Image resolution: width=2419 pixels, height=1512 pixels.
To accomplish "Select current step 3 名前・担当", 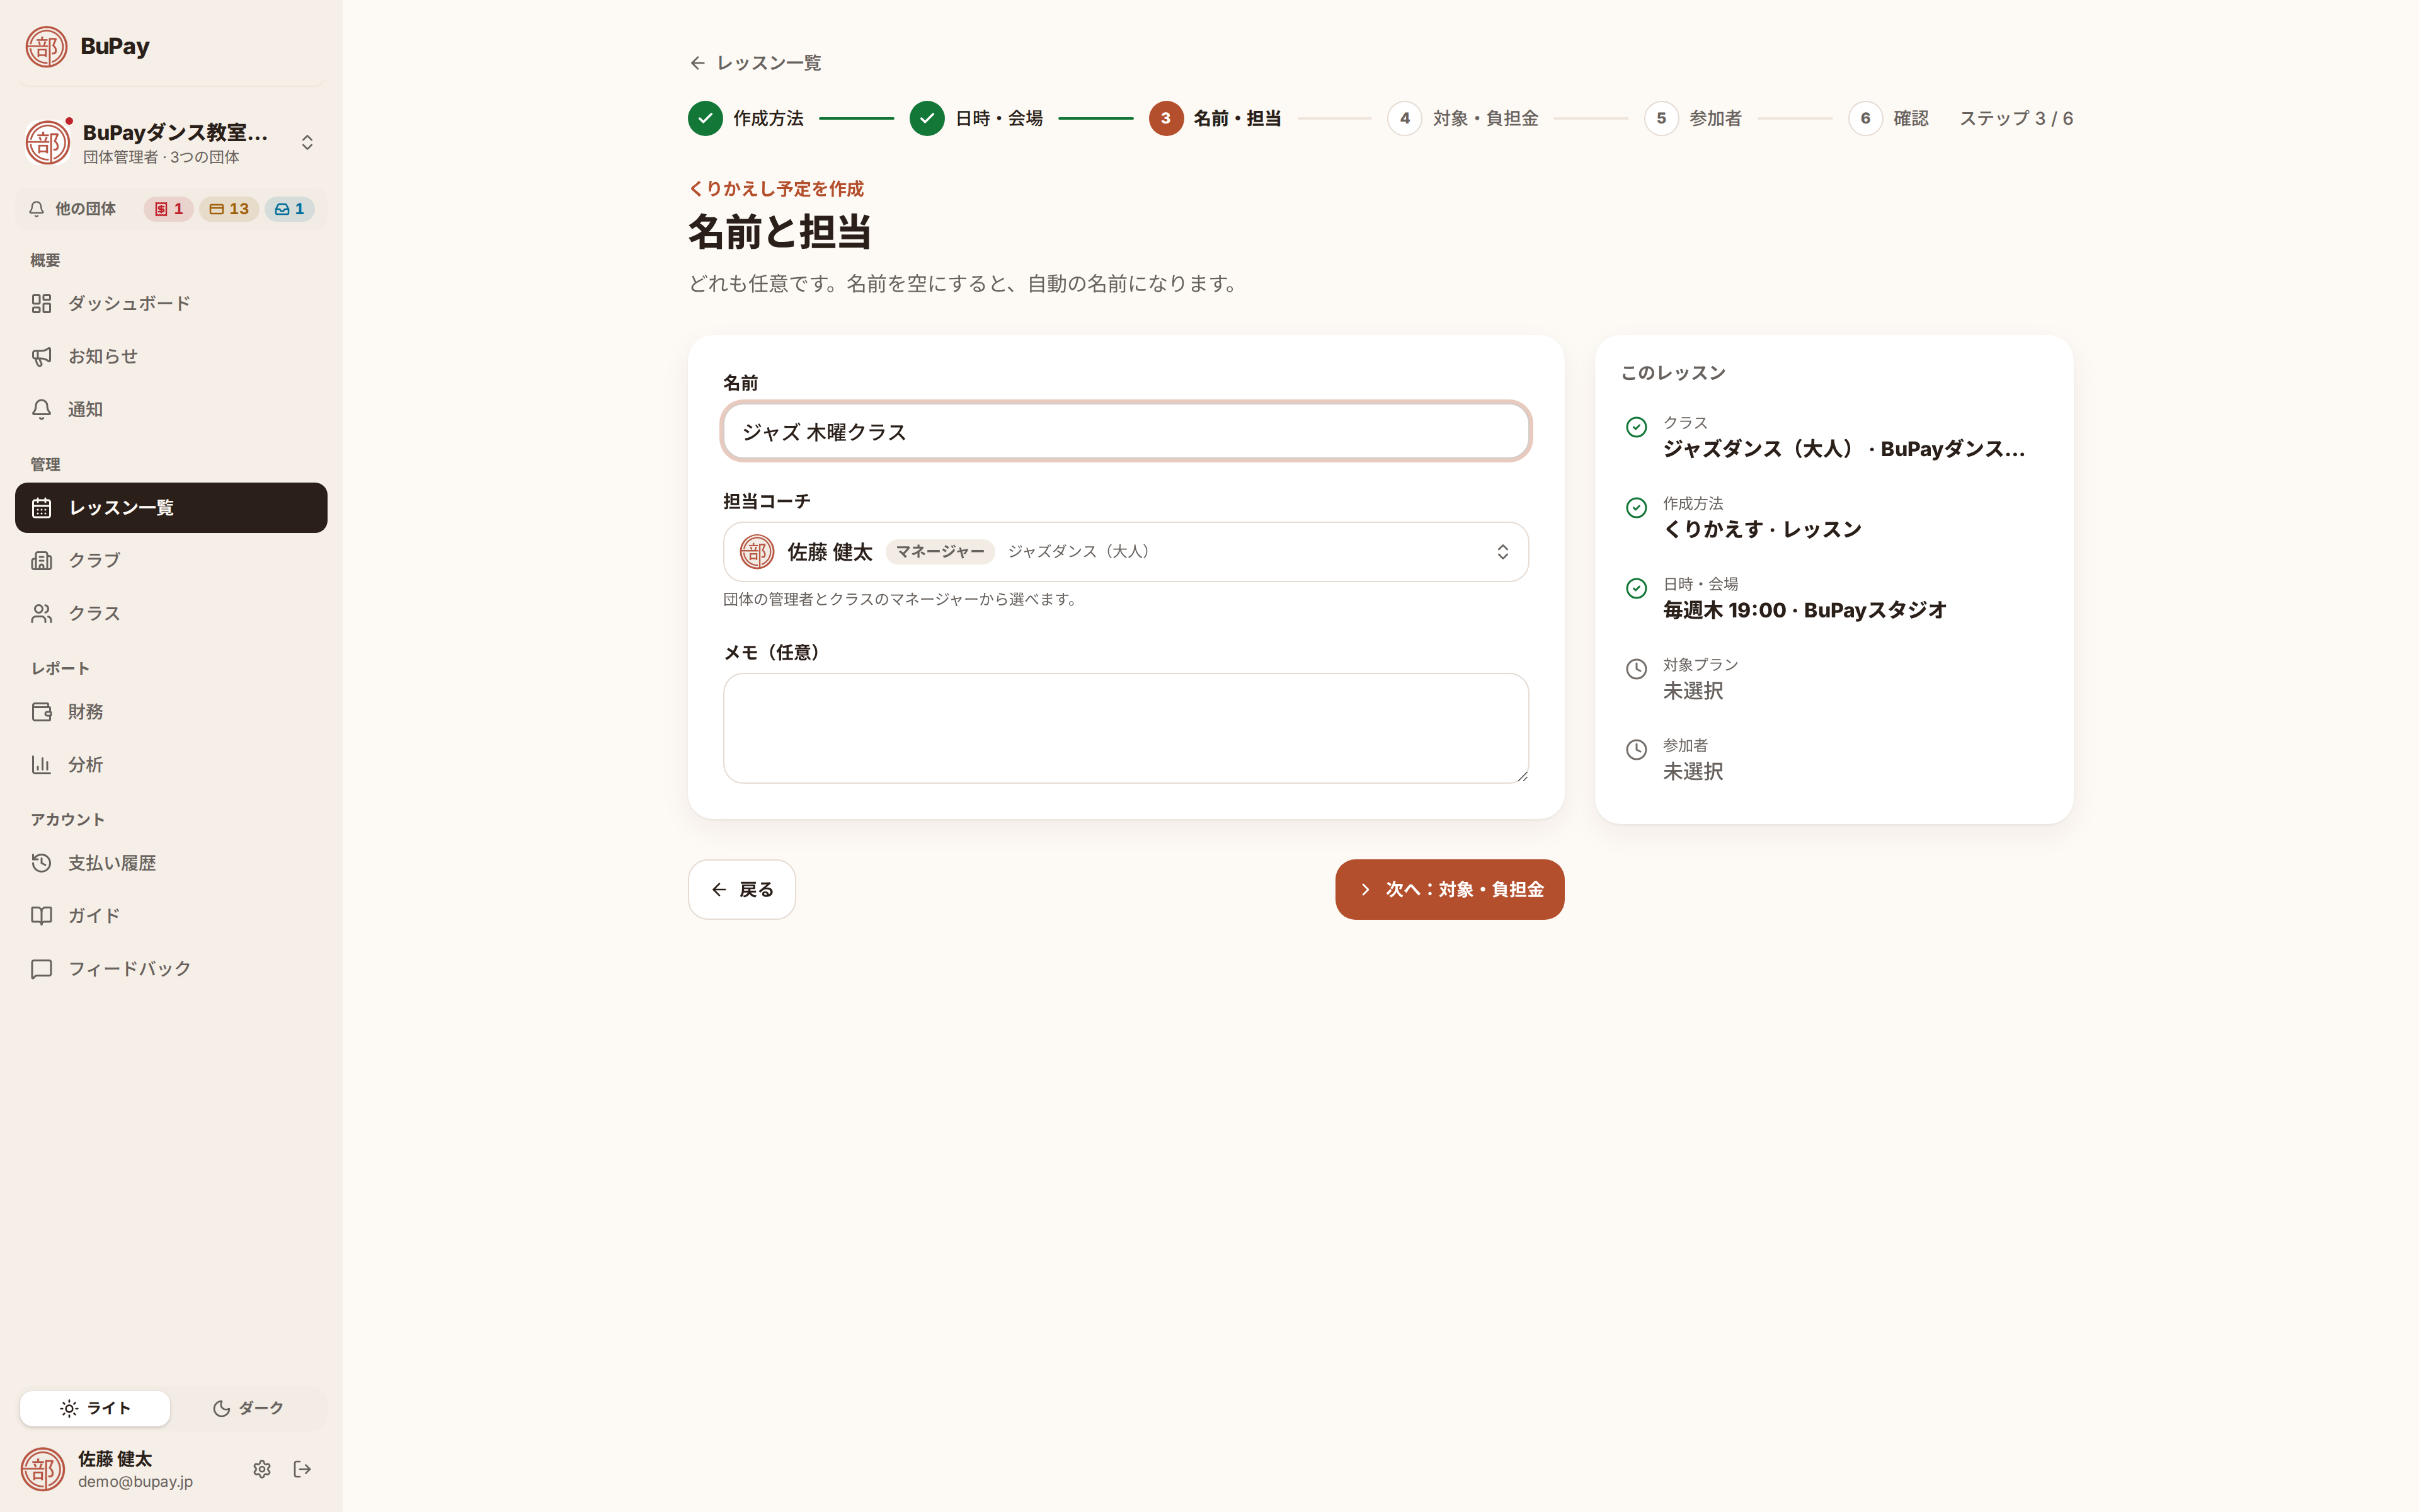I will [x=1216, y=118].
